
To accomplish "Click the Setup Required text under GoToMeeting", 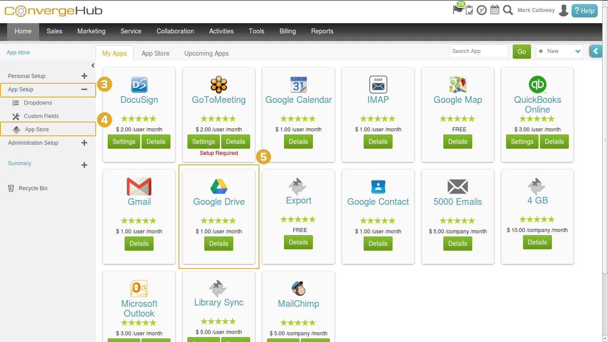I will pyautogui.click(x=219, y=153).
